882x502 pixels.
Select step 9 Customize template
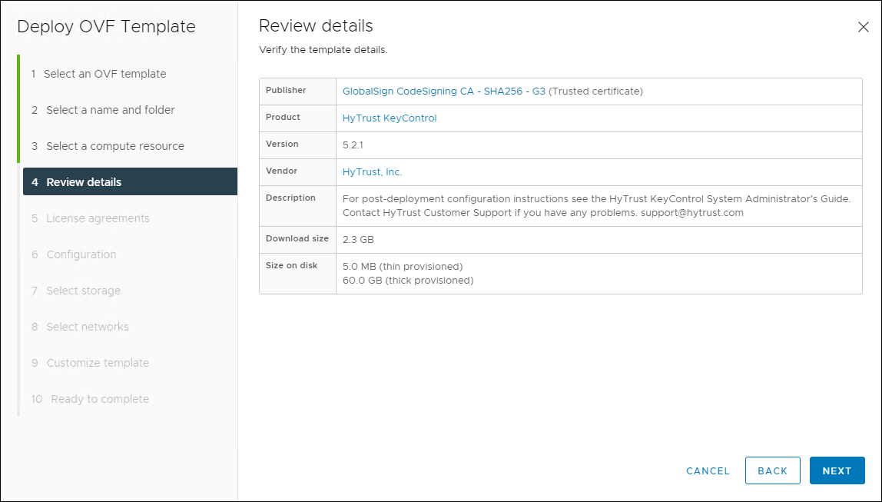click(91, 363)
